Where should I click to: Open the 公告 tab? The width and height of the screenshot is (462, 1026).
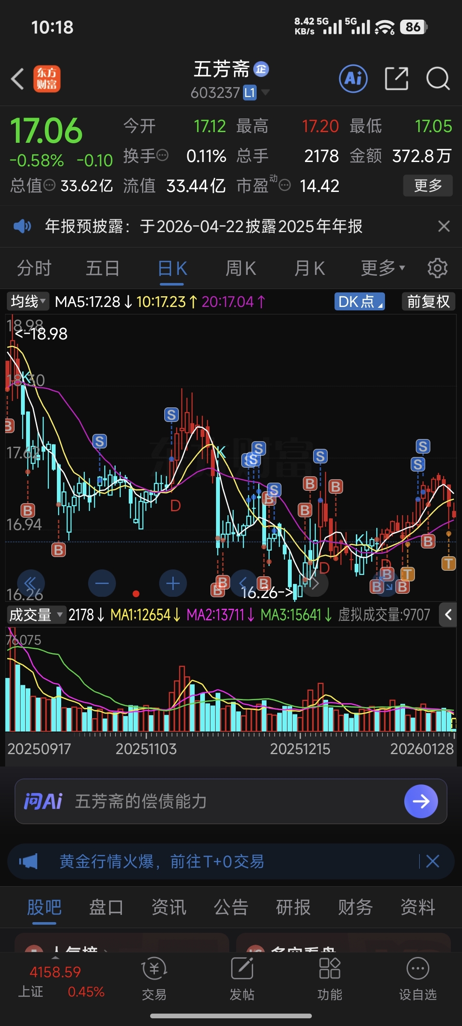[x=231, y=907]
